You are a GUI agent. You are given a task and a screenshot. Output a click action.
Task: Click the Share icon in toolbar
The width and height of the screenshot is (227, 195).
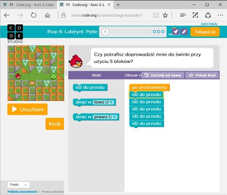click(x=208, y=15)
